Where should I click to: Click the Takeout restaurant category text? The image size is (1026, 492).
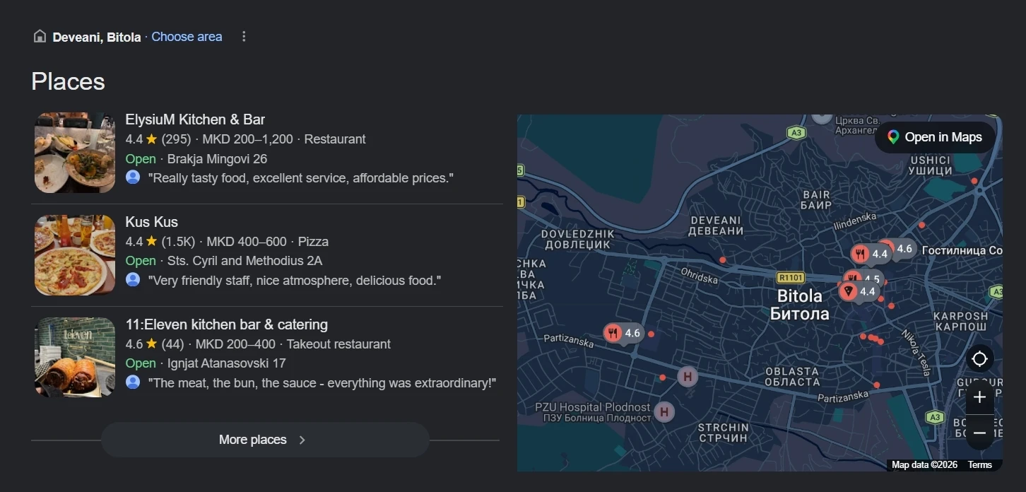[338, 344]
